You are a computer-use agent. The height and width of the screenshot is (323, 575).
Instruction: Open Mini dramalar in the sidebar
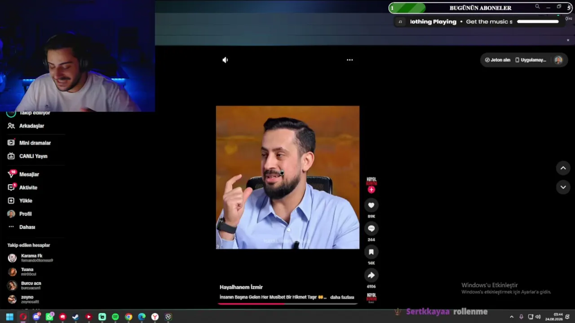[29, 143]
